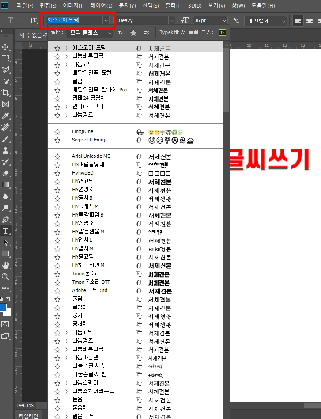
Task: Open the 타임라인 panel tab
Action: point(28,415)
